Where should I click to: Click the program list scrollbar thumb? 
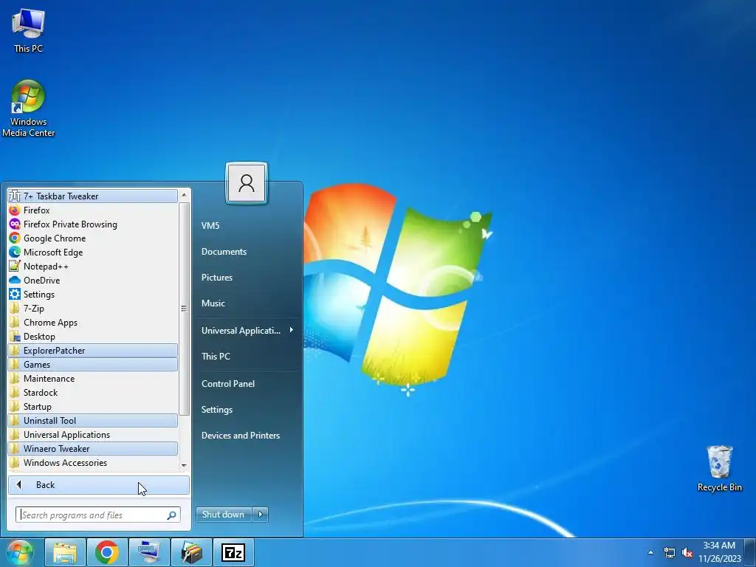[184, 309]
